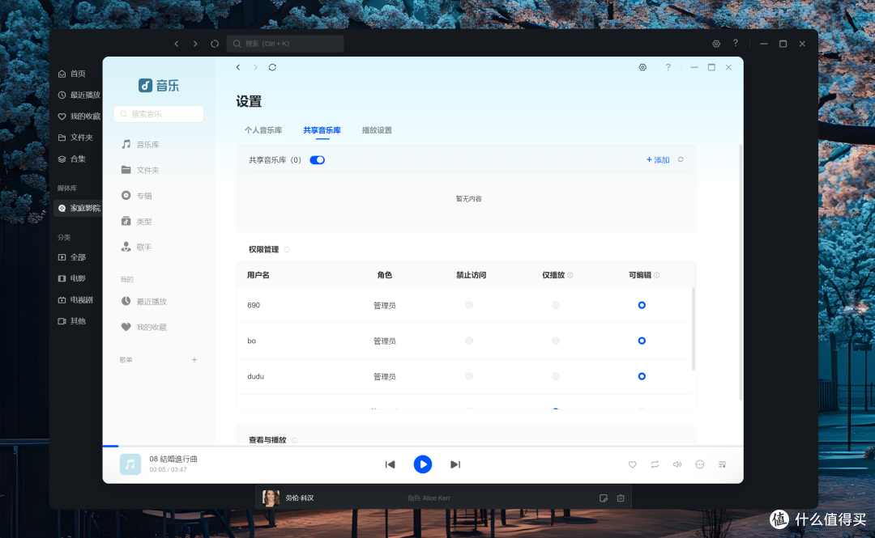Open music app help question mark
875x538 pixels.
click(x=668, y=67)
